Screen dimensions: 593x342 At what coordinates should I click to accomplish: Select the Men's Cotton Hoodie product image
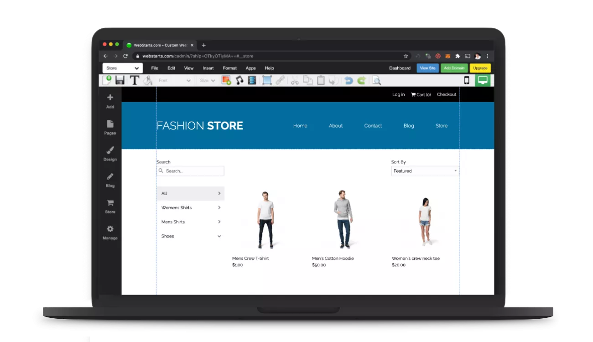(342, 220)
